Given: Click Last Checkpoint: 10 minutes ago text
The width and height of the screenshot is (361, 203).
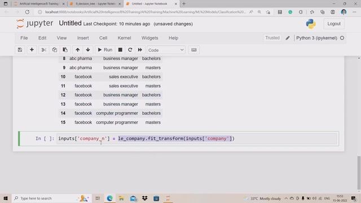Looking at the screenshot, I should pos(117,24).
